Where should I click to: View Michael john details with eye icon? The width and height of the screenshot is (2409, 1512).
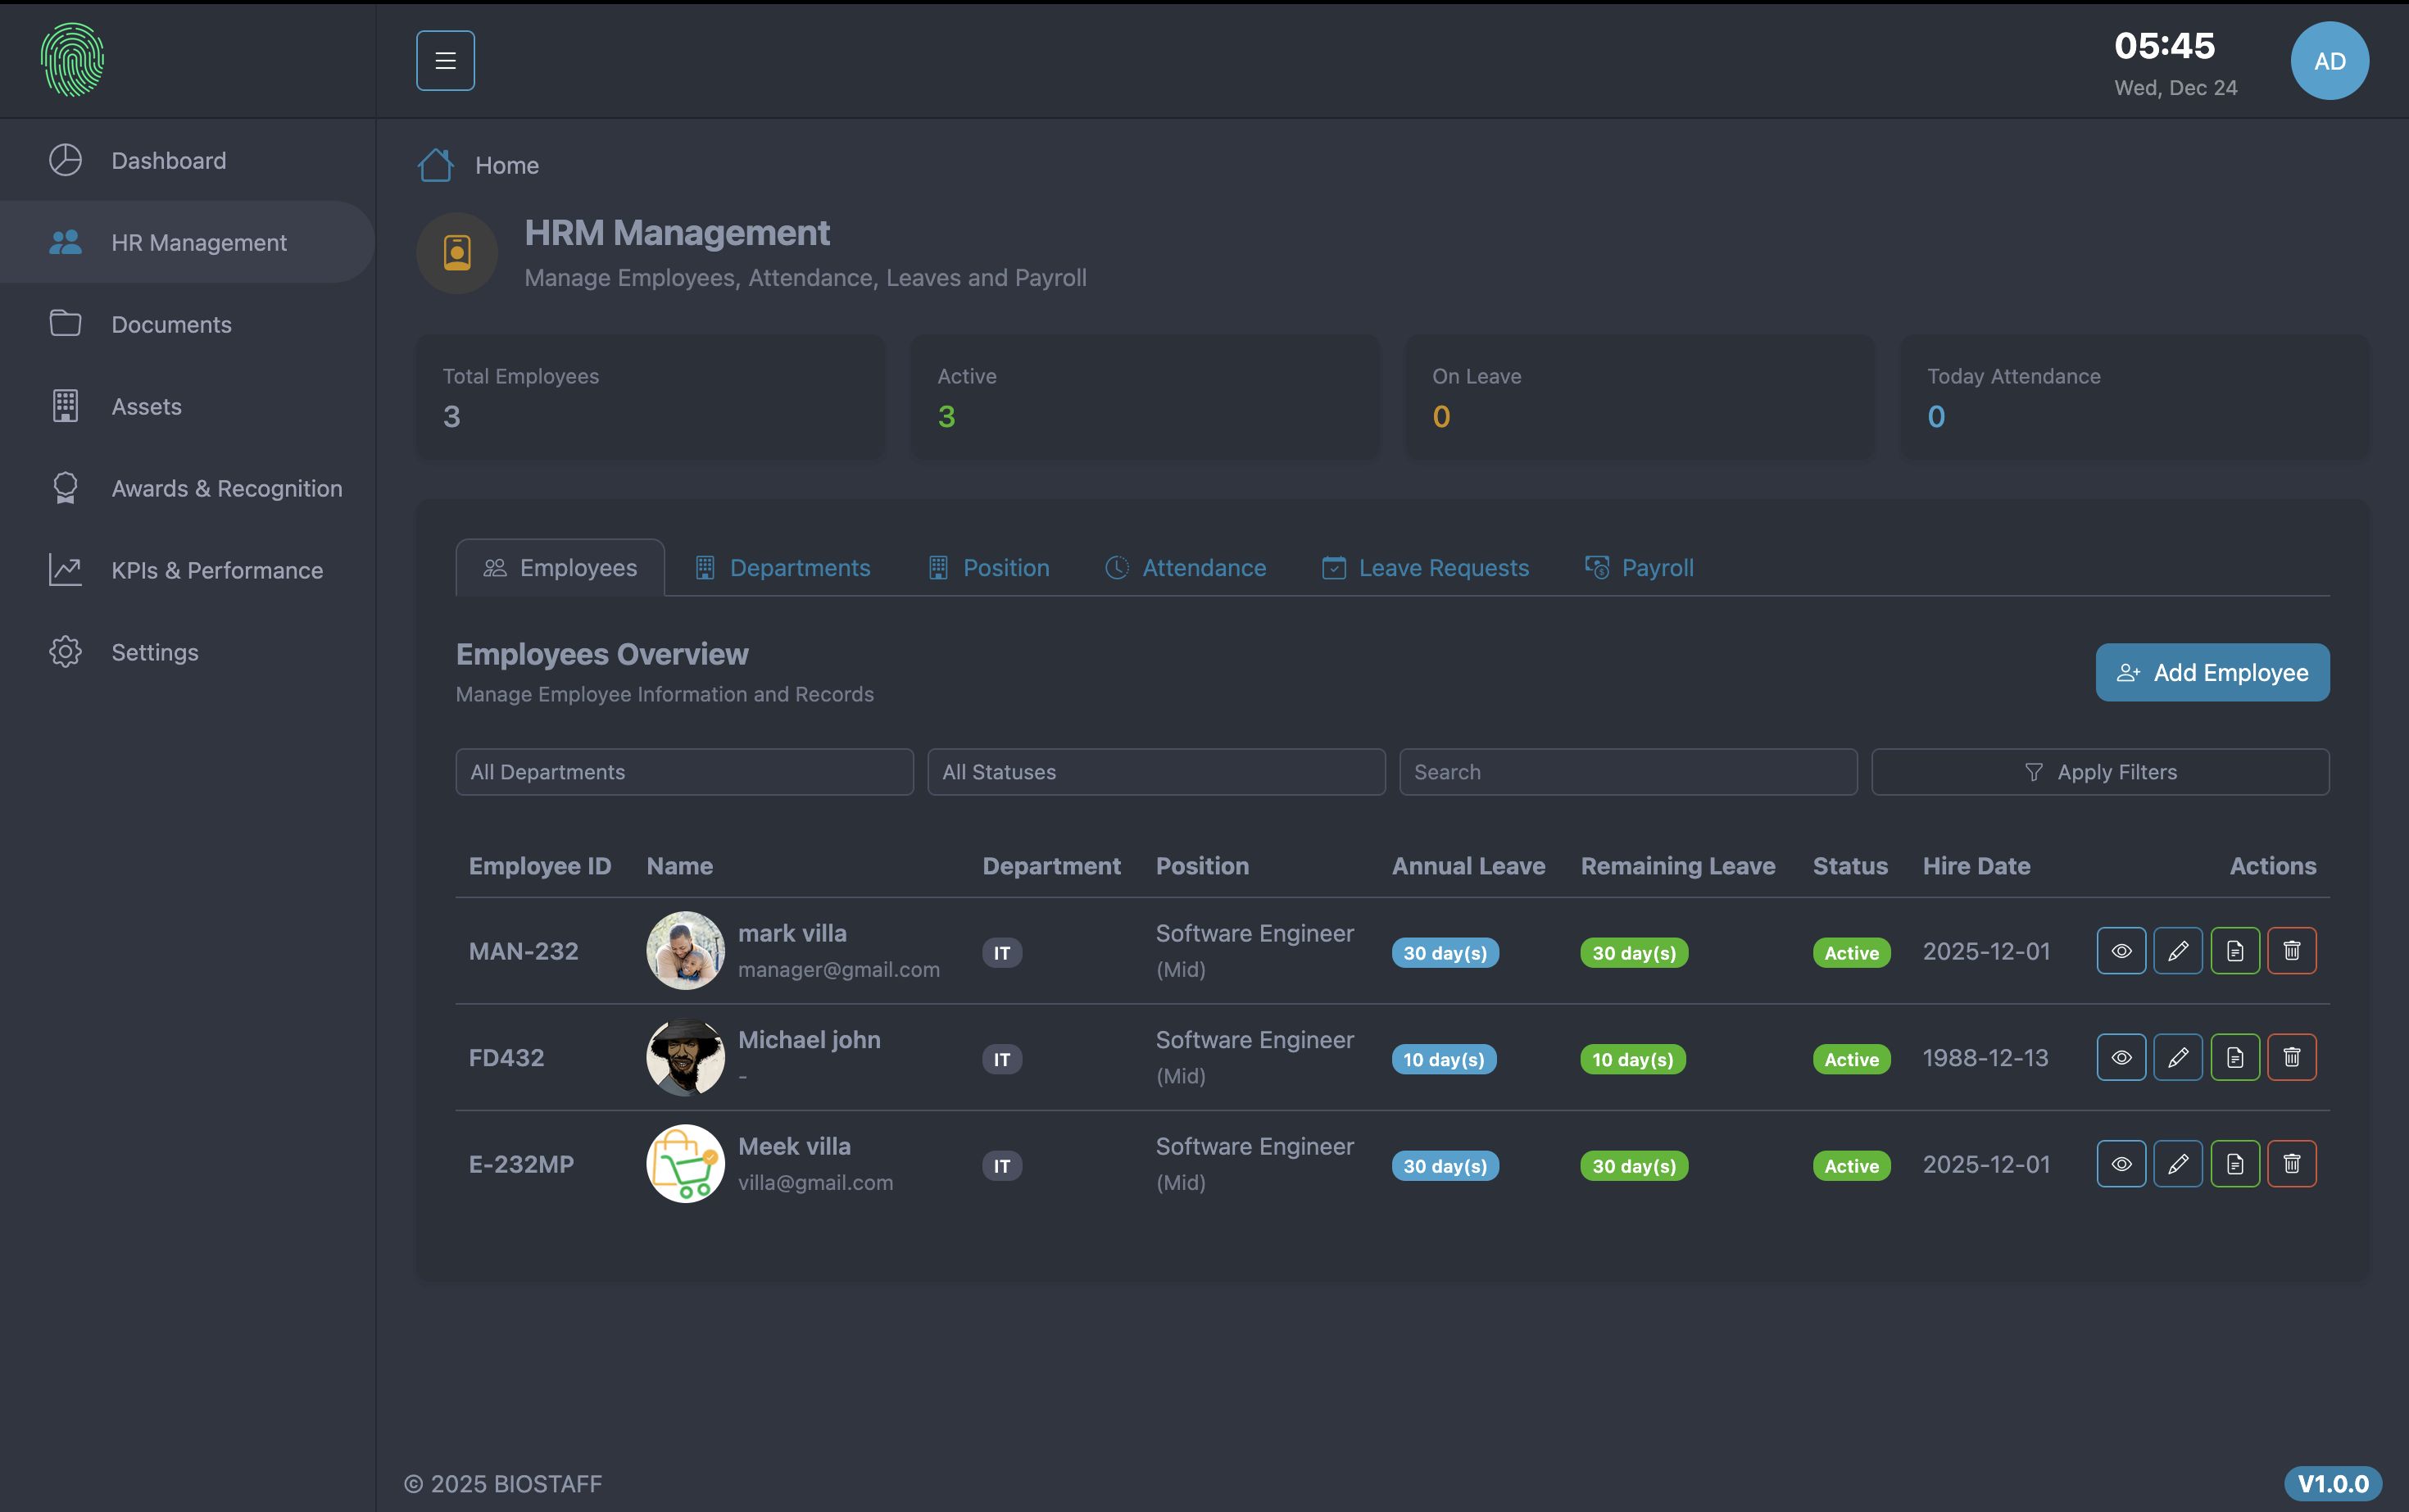click(2120, 1057)
